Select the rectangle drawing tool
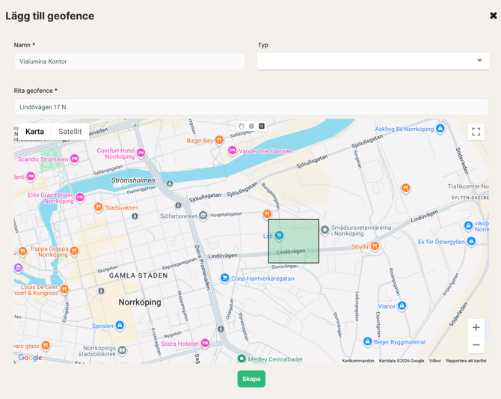Screen dimensions: 501x399 262,127
